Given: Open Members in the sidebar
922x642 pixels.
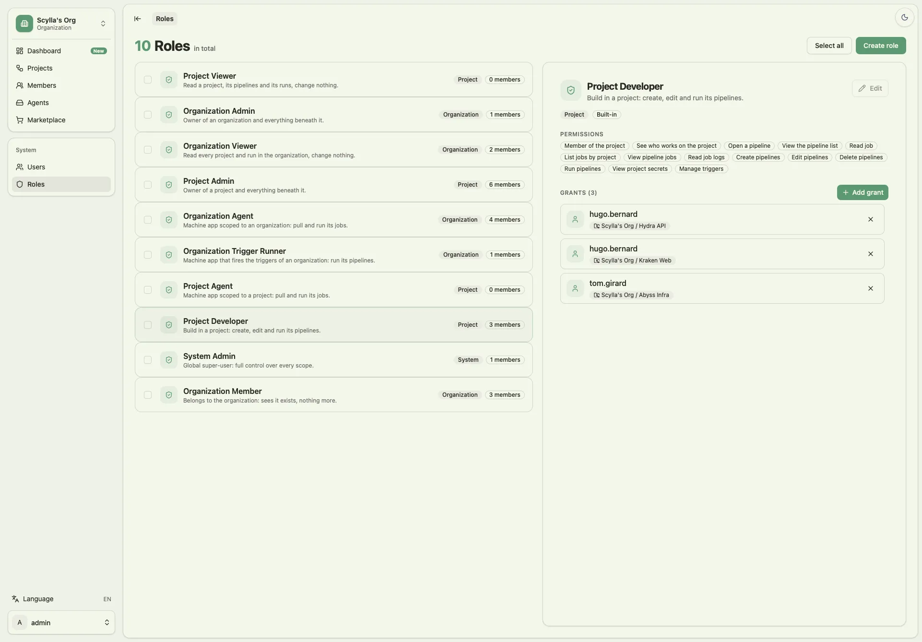Looking at the screenshot, I should coord(61,85).
